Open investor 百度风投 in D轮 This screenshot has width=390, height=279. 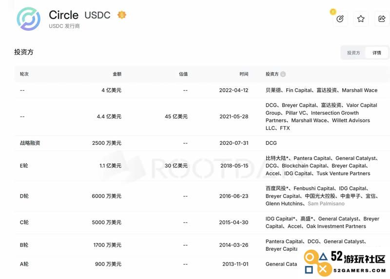pyautogui.click(x=276, y=188)
